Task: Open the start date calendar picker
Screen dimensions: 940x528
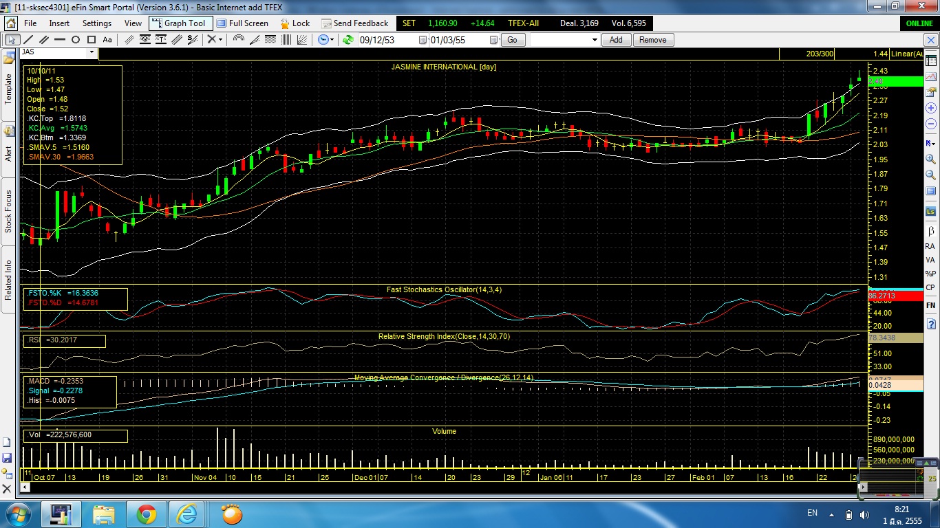Action: pyautogui.click(x=423, y=40)
